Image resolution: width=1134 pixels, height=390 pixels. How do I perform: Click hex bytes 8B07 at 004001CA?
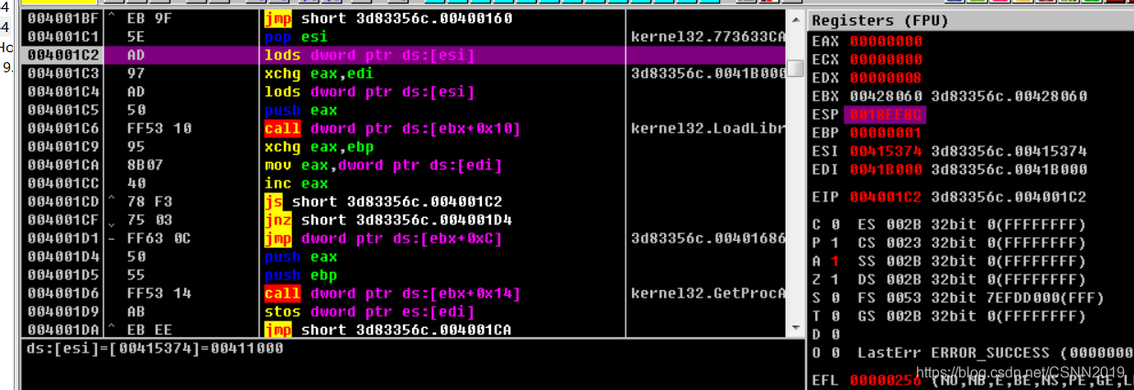click(145, 165)
